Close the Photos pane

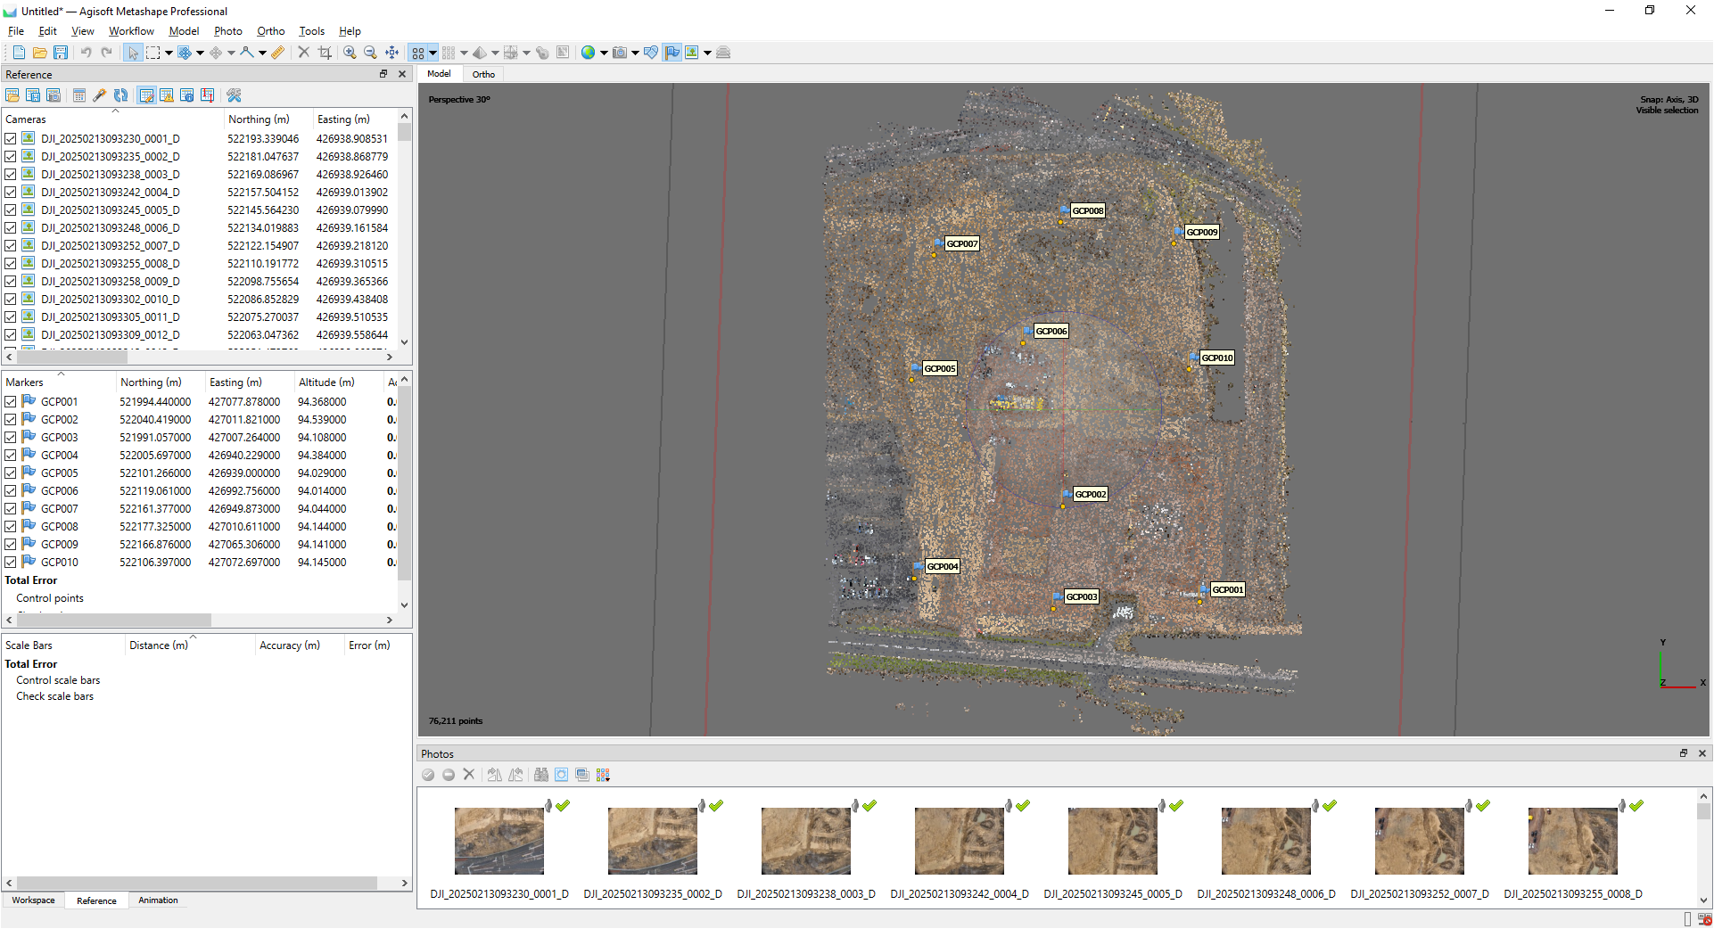[x=1702, y=753]
